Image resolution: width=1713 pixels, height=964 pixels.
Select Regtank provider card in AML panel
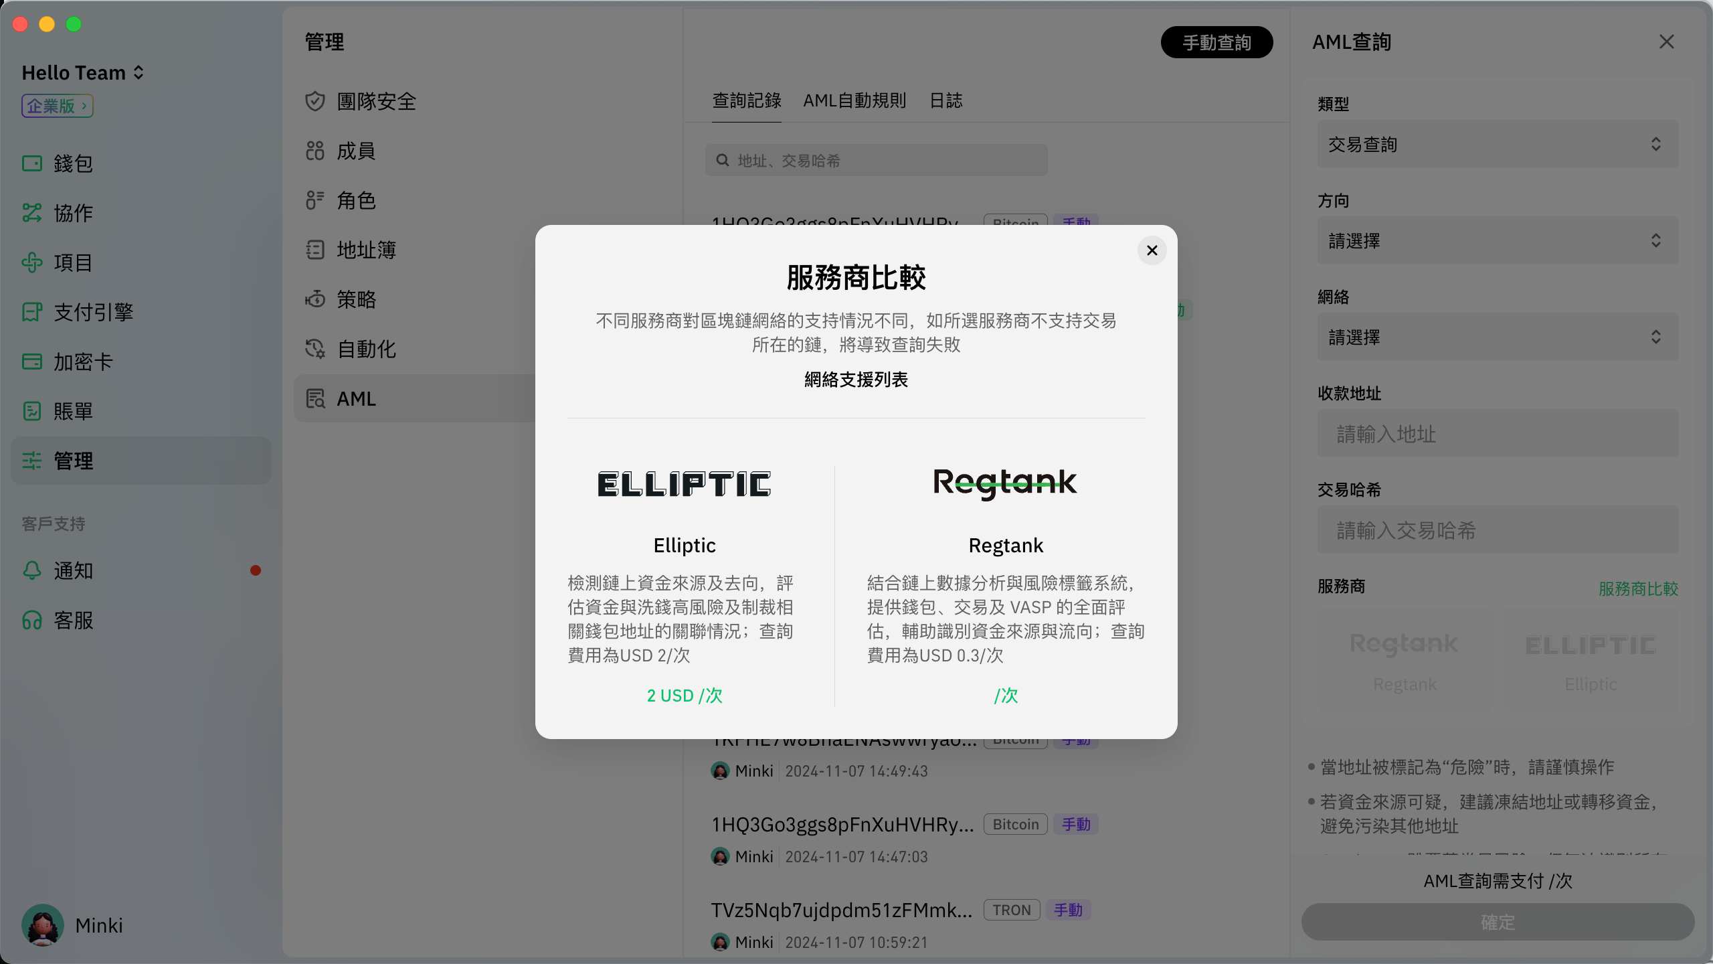[1405, 659]
